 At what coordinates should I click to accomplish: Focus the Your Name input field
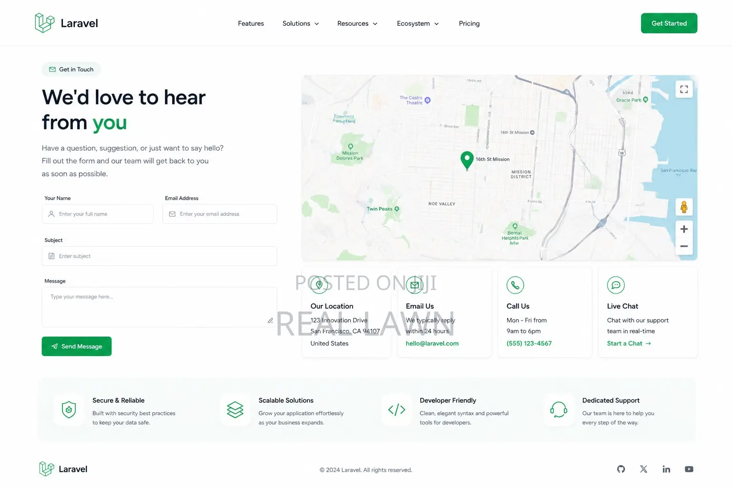point(98,214)
